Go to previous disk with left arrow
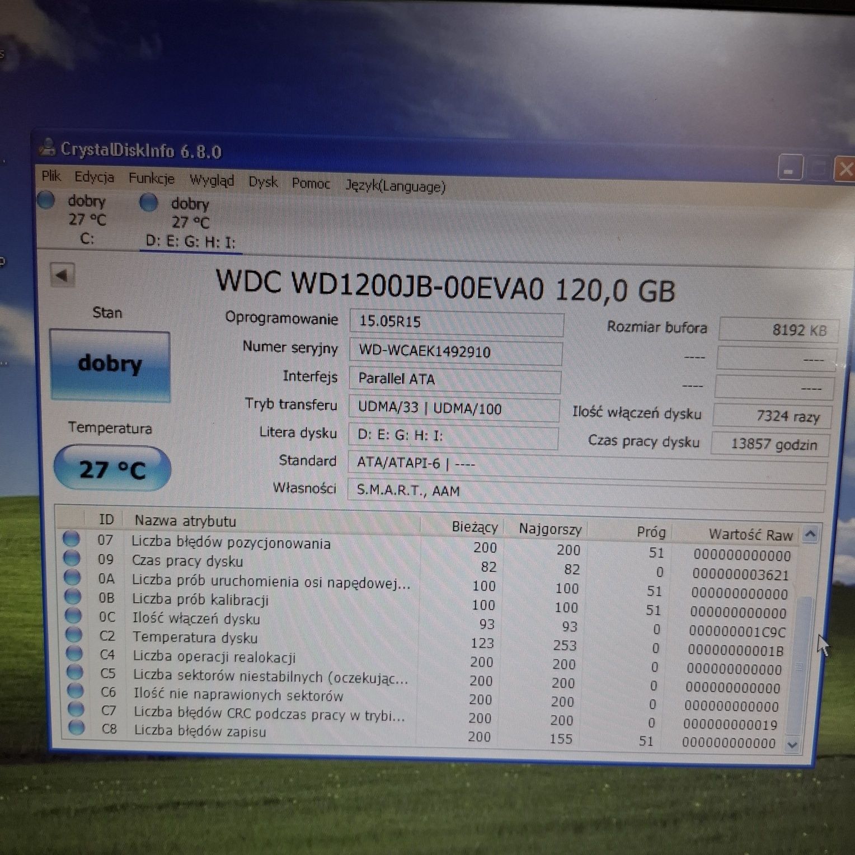Image resolution: width=855 pixels, height=855 pixels. click(x=62, y=275)
